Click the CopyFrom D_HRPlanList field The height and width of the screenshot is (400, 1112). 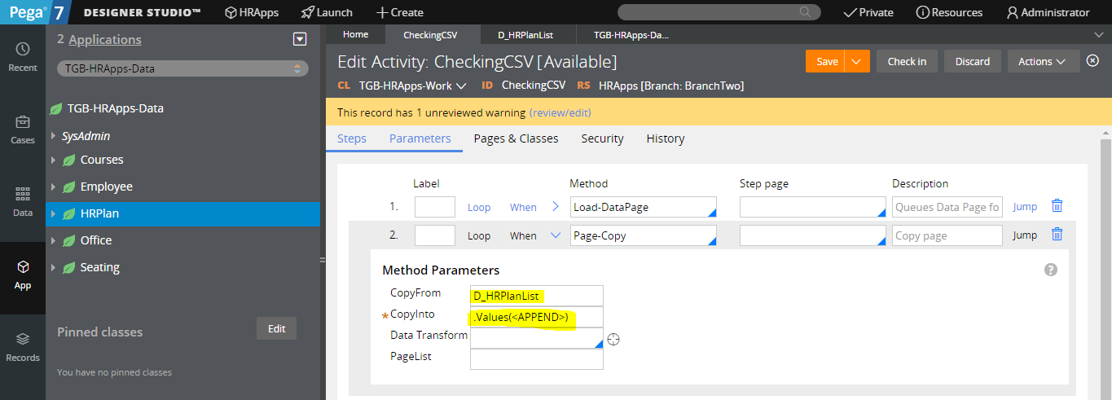537,296
